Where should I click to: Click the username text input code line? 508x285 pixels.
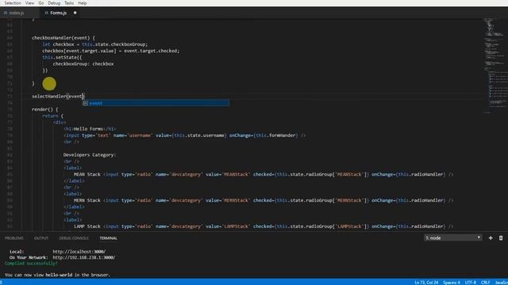[x=185, y=135]
